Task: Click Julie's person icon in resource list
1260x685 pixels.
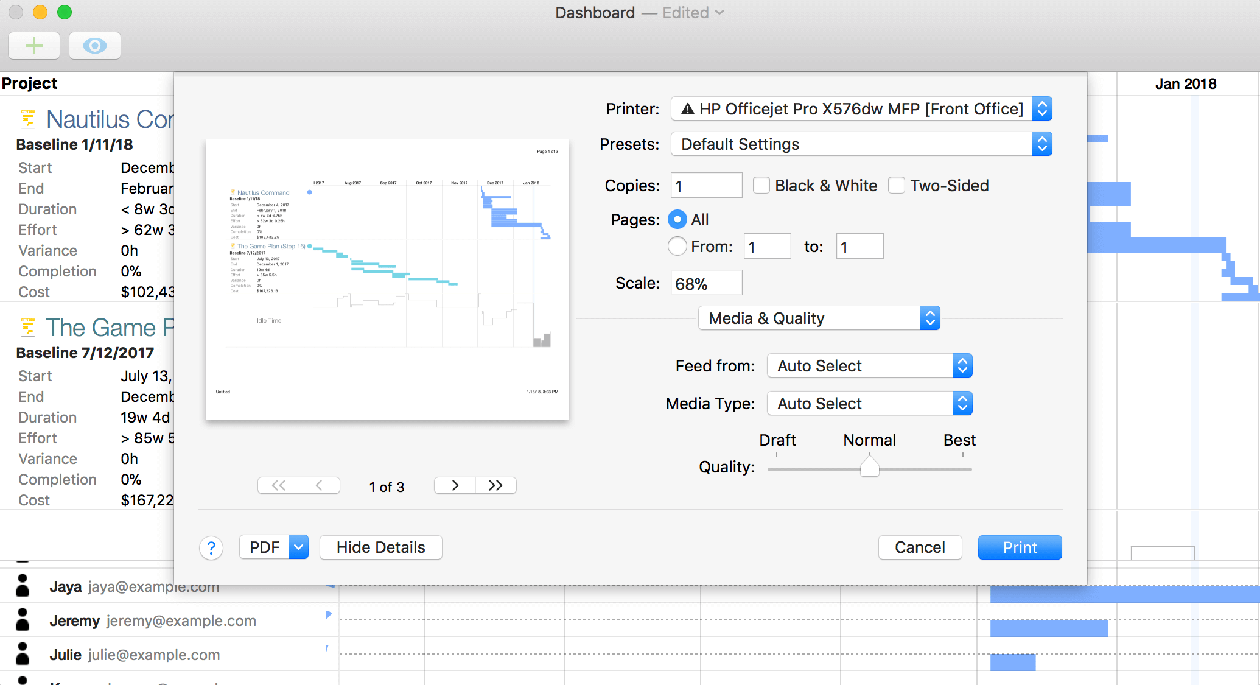Action: tap(23, 654)
